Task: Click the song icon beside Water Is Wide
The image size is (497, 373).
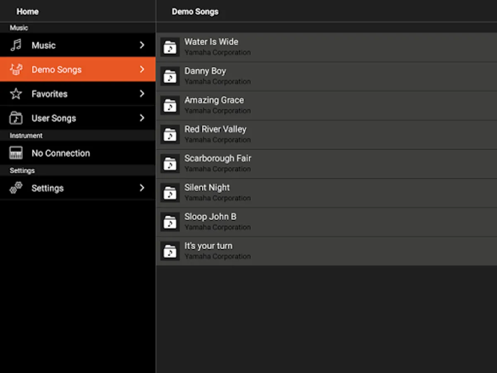Action: [170, 47]
